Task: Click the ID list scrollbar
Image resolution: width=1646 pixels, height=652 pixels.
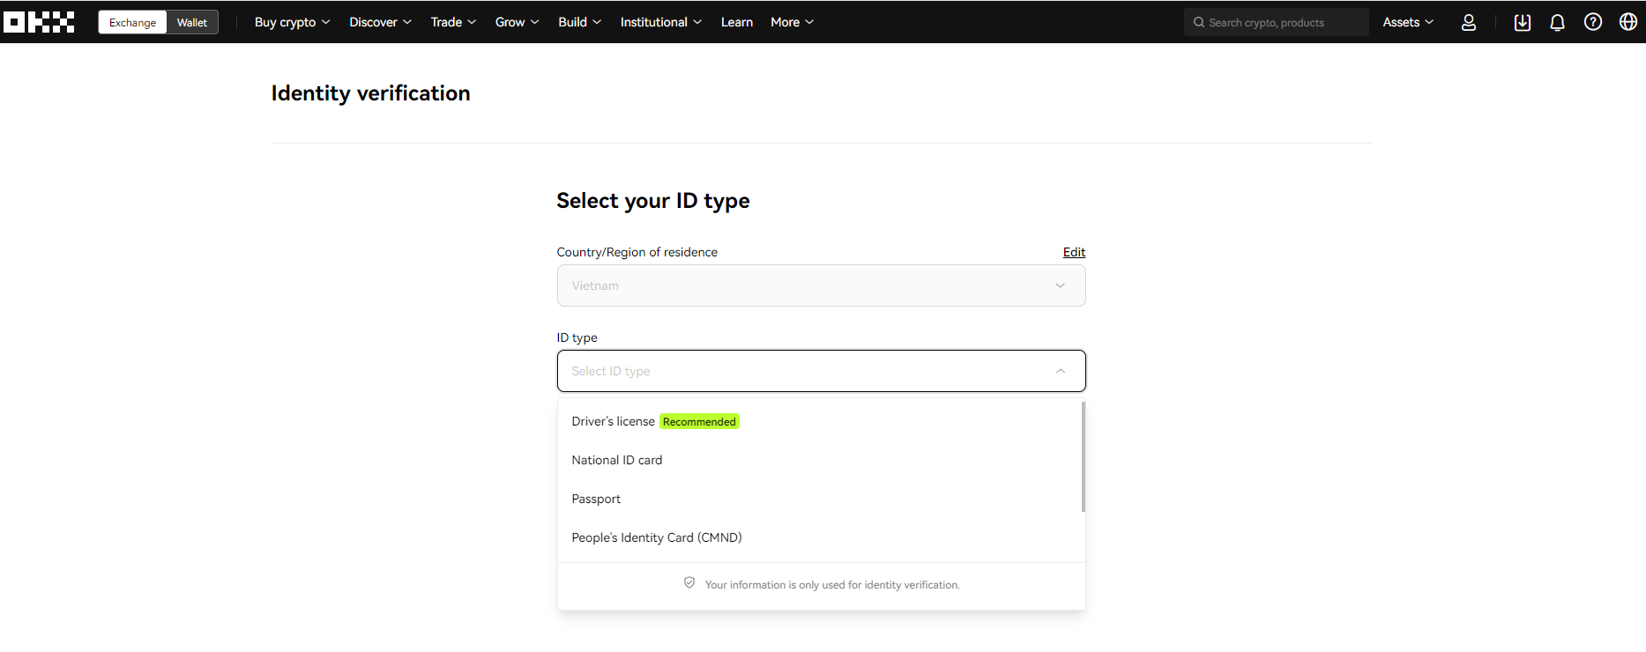Action: pyautogui.click(x=1083, y=456)
